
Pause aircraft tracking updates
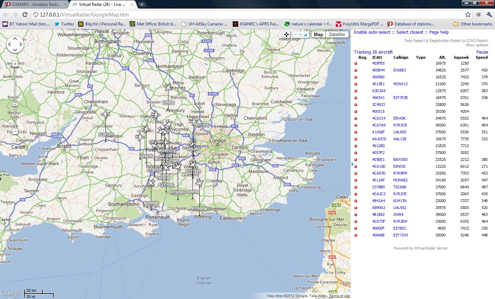pos(482,52)
